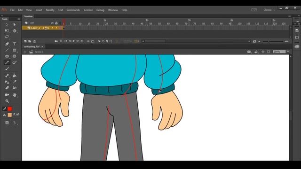301x169 pixels.
Task: Open the Commands menu
Action: [73, 10]
